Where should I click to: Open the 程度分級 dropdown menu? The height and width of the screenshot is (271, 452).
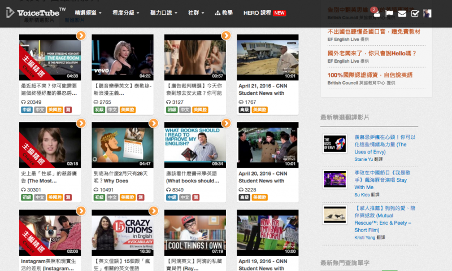pyautogui.click(x=125, y=13)
